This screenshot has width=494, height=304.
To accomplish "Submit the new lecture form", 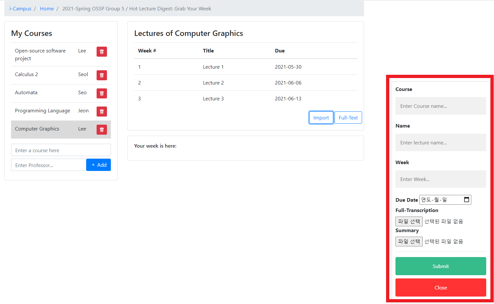I will pos(441,266).
